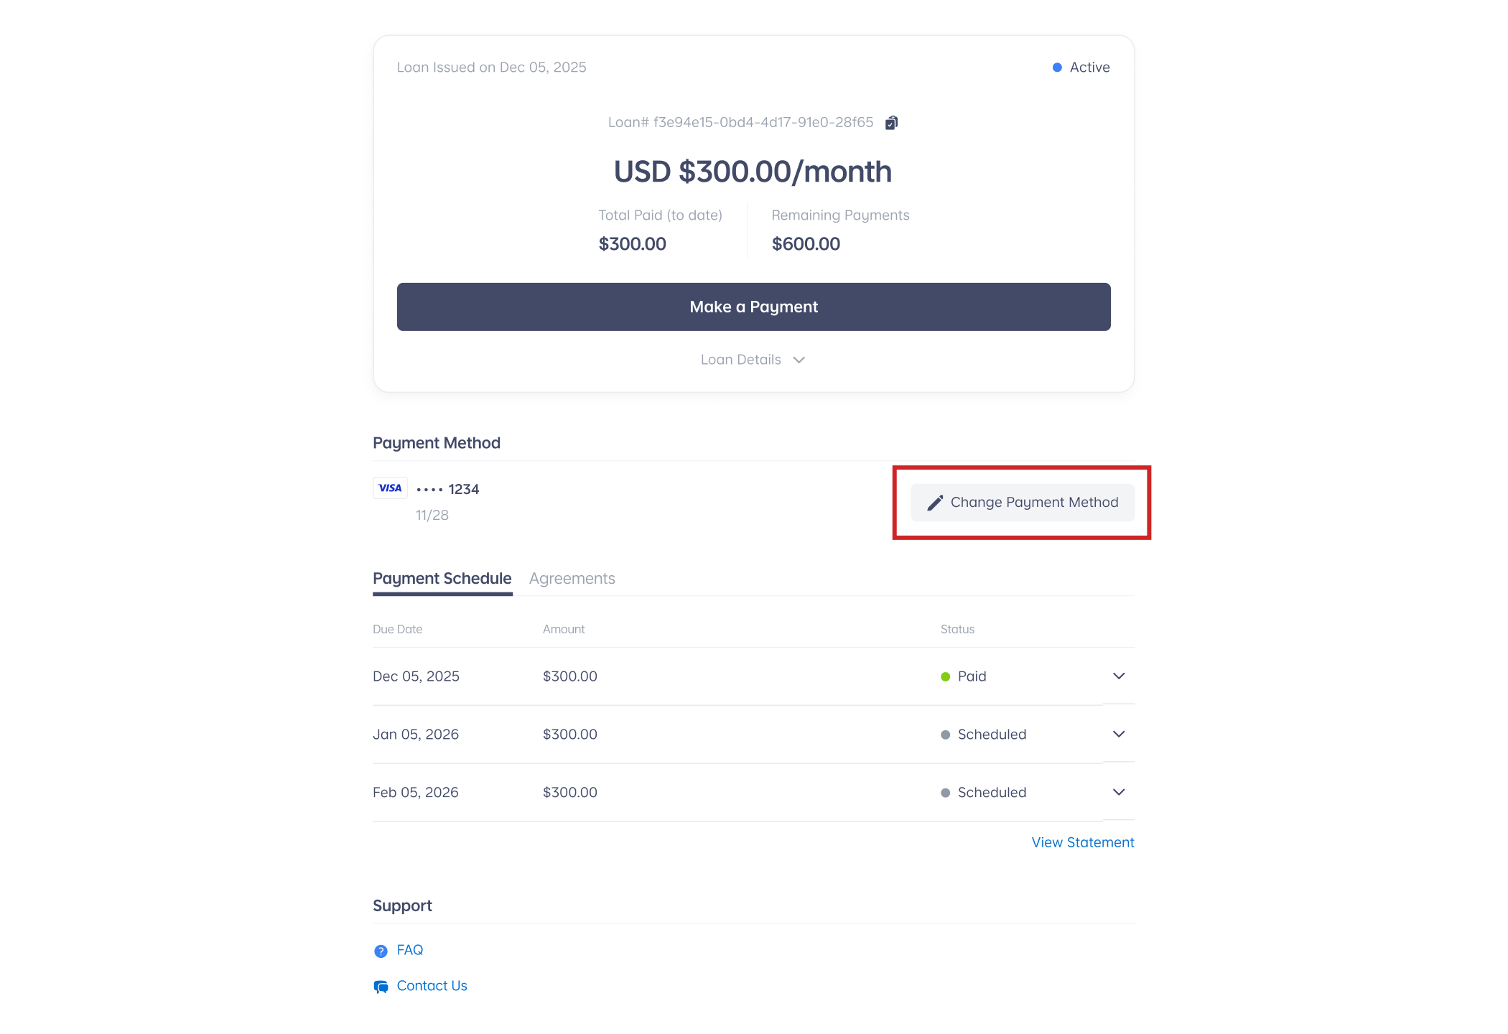Open View Statement
Viewport: 1508px width, 1034px height.
(x=1082, y=842)
